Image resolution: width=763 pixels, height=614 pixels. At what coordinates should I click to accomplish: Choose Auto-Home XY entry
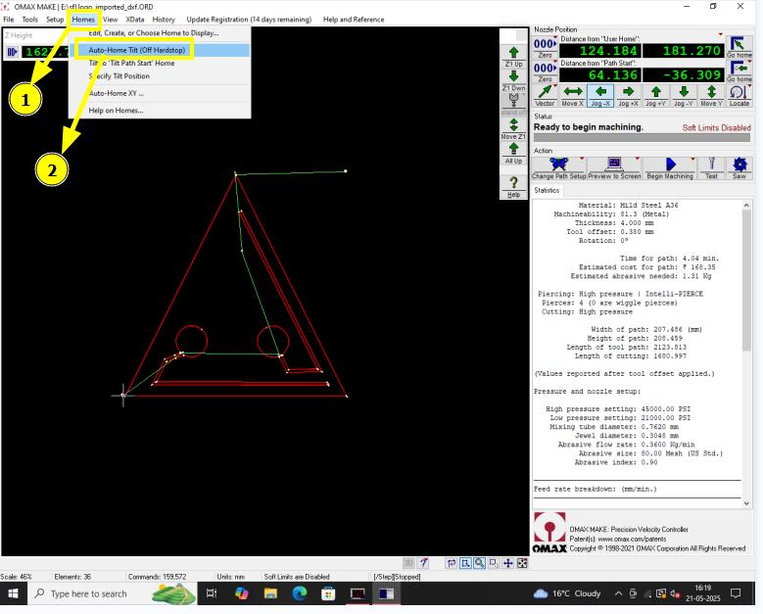tap(160, 93)
